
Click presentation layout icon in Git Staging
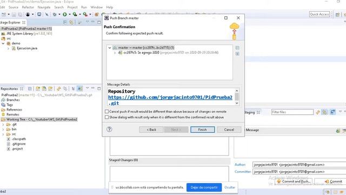pos(333,112)
